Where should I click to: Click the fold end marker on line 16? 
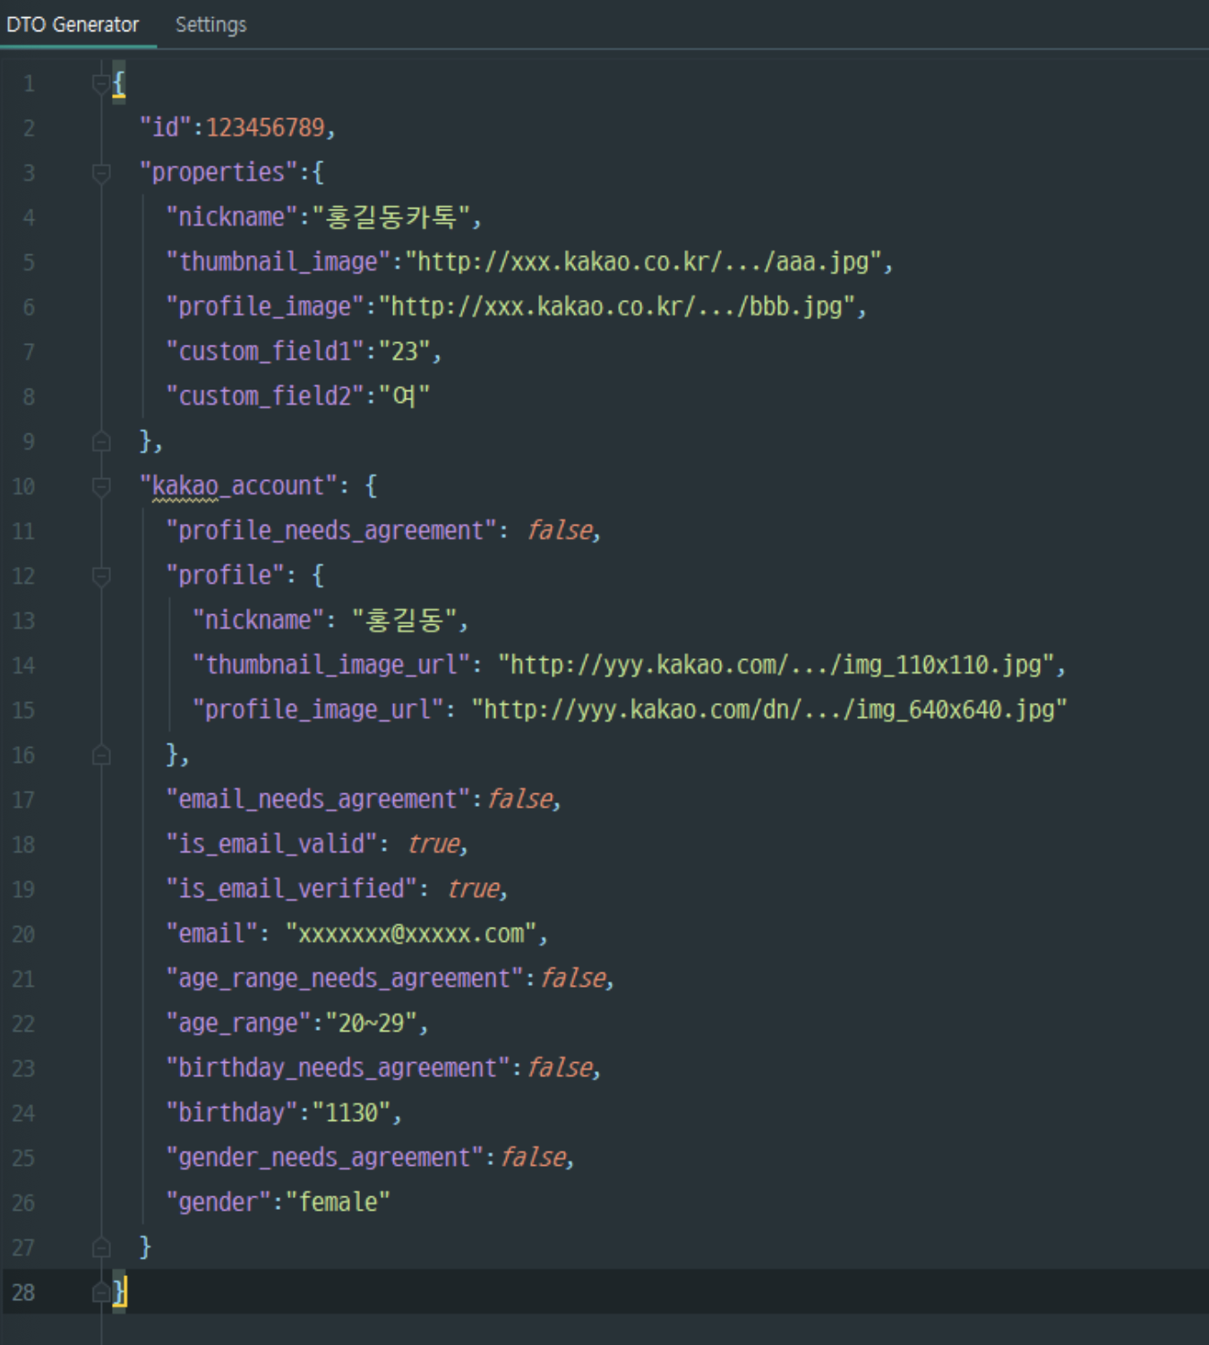101,755
